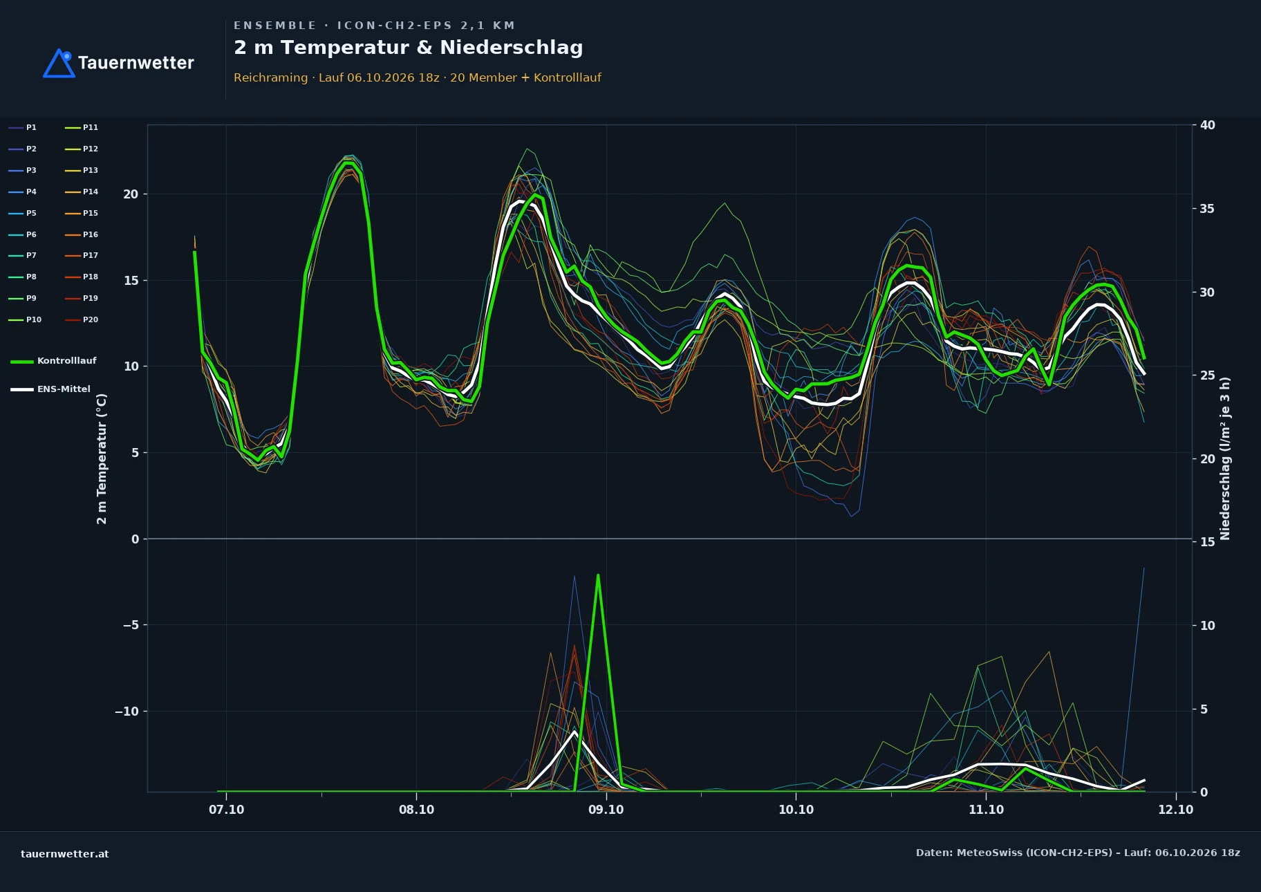Click the white ENS-Mittel legend entry
Image resolution: width=1261 pixels, height=892 pixels.
click(50, 389)
